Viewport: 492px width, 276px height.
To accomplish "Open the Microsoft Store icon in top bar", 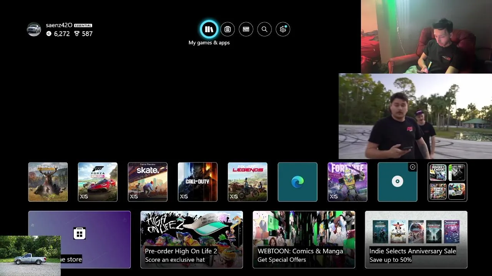I will [228, 29].
